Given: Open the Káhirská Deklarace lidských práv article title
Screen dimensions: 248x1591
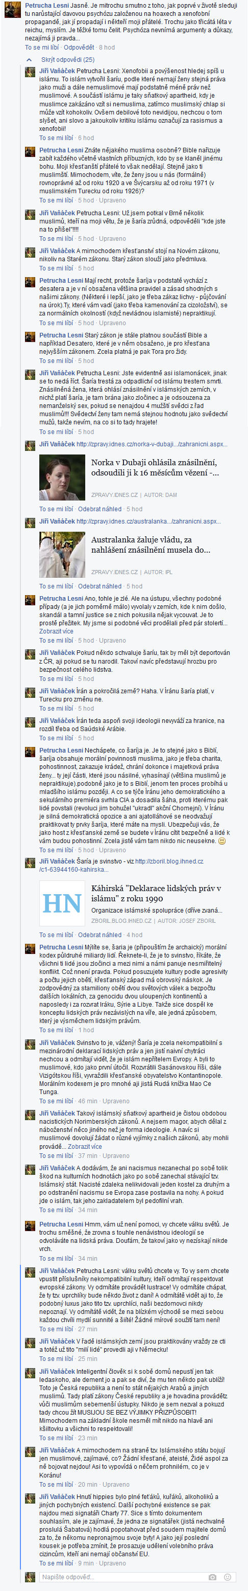Looking at the screenshot, I should (156, 893).
